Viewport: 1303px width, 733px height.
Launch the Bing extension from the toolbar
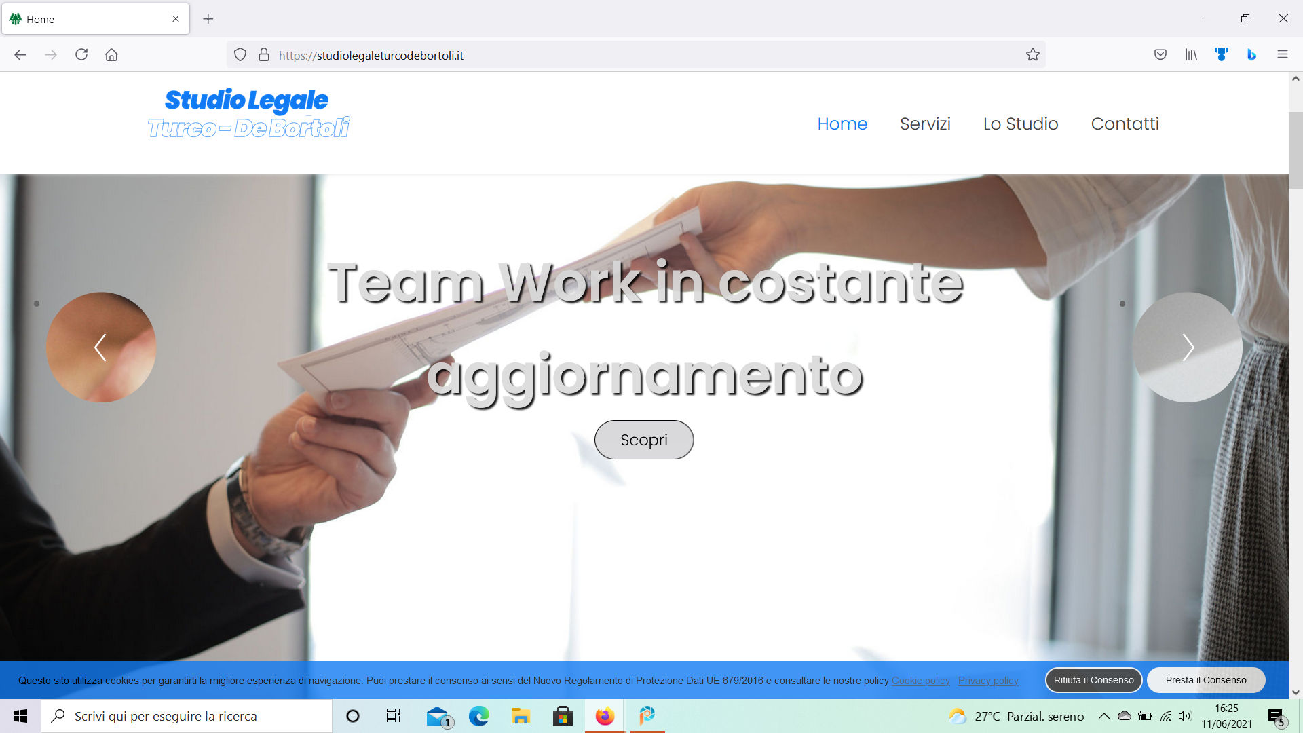(x=1251, y=54)
